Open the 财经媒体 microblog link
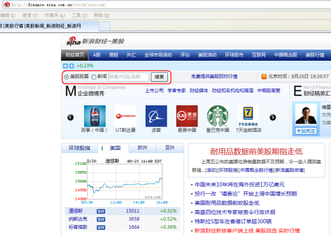Viewport: 331px width, 236px height. 199,90
